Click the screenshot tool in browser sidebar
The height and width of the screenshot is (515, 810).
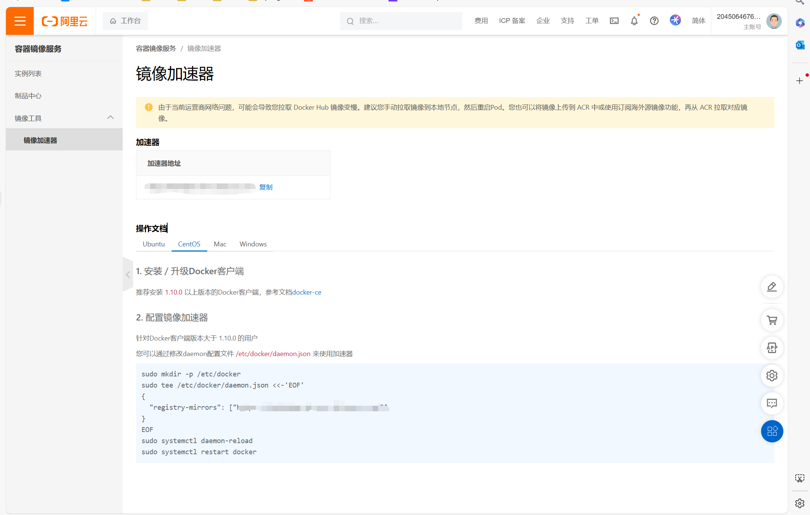pyautogui.click(x=800, y=478)
